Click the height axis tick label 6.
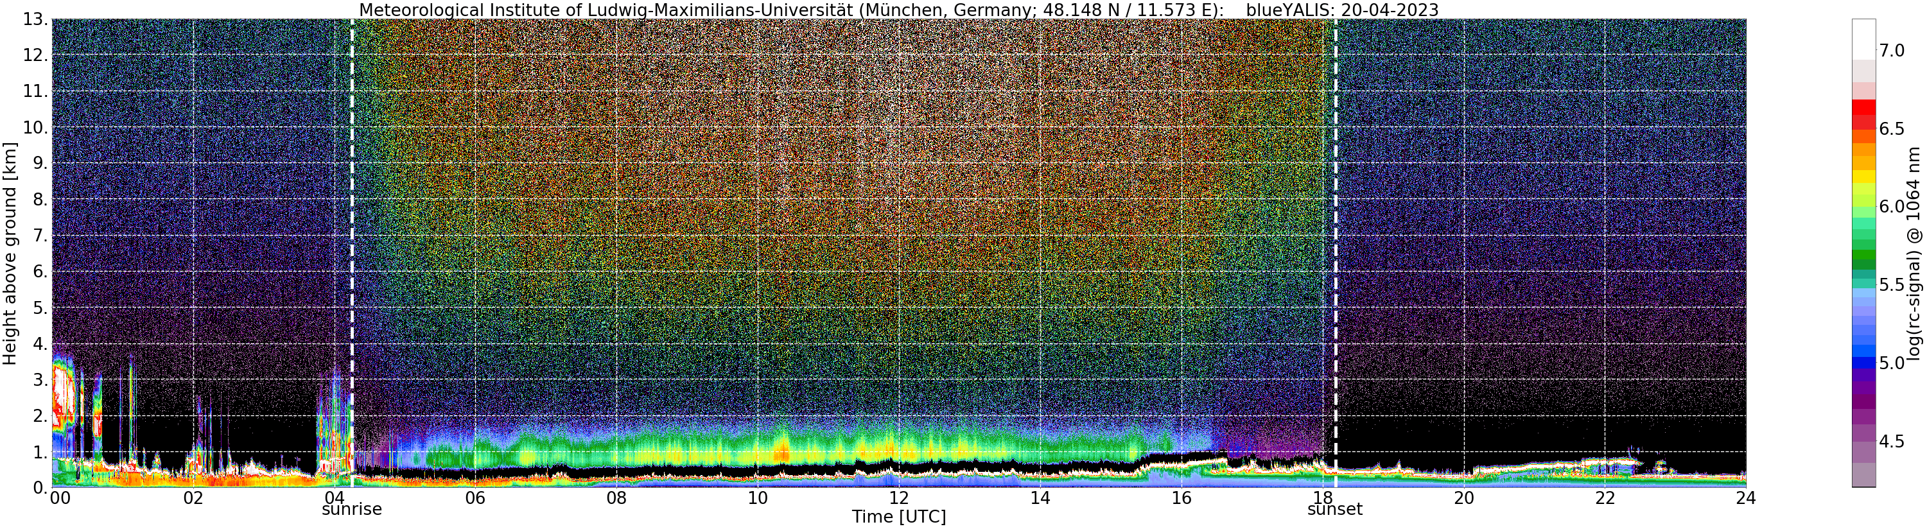Screen dimensions: 1927x529 click(x=40, y=272)
